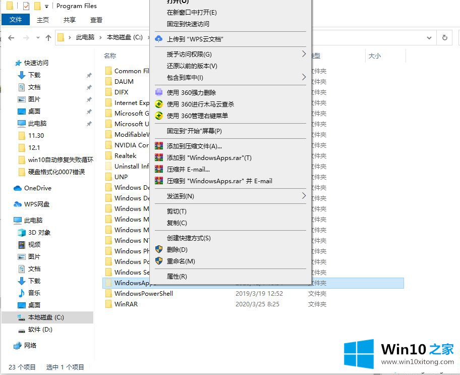Sort by 名称 column header

(x=110, y=56)
